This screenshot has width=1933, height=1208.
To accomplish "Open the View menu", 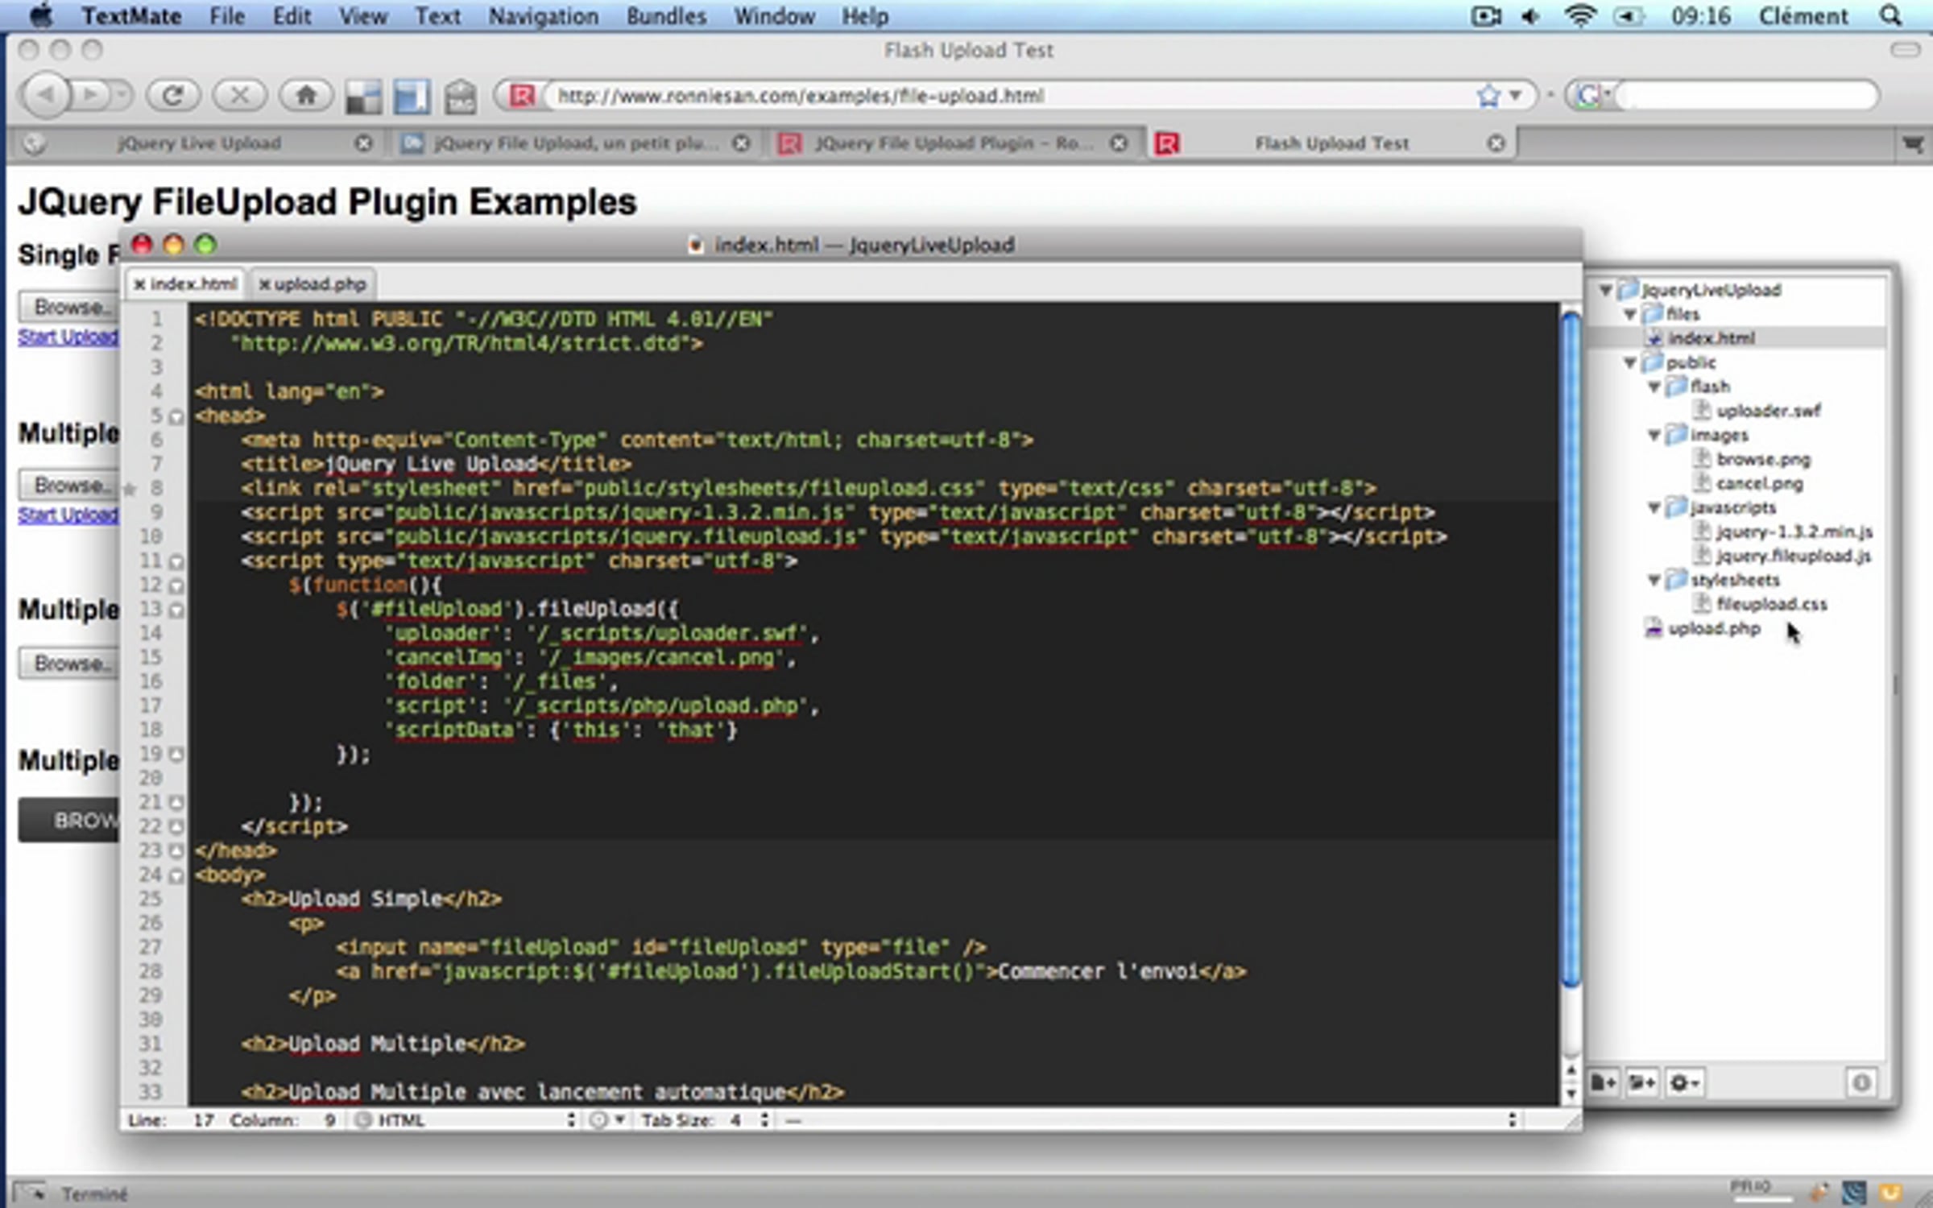I will pyautogui.click(x=362, y=15).
